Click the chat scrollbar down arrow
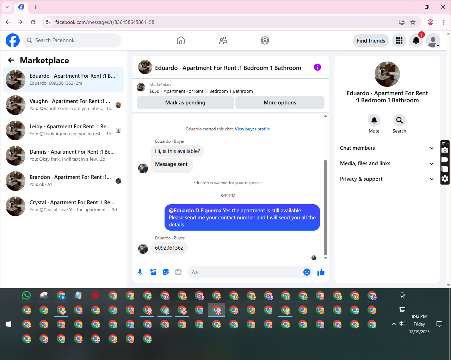The height and width of the screenshot is (360, 451). (x=325, y=258)
